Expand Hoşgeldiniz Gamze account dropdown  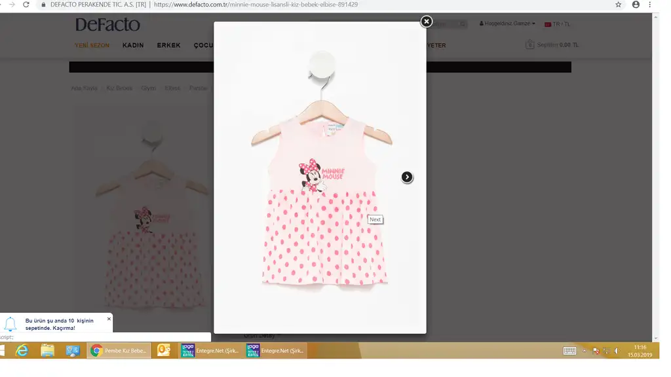pos(507,24)
